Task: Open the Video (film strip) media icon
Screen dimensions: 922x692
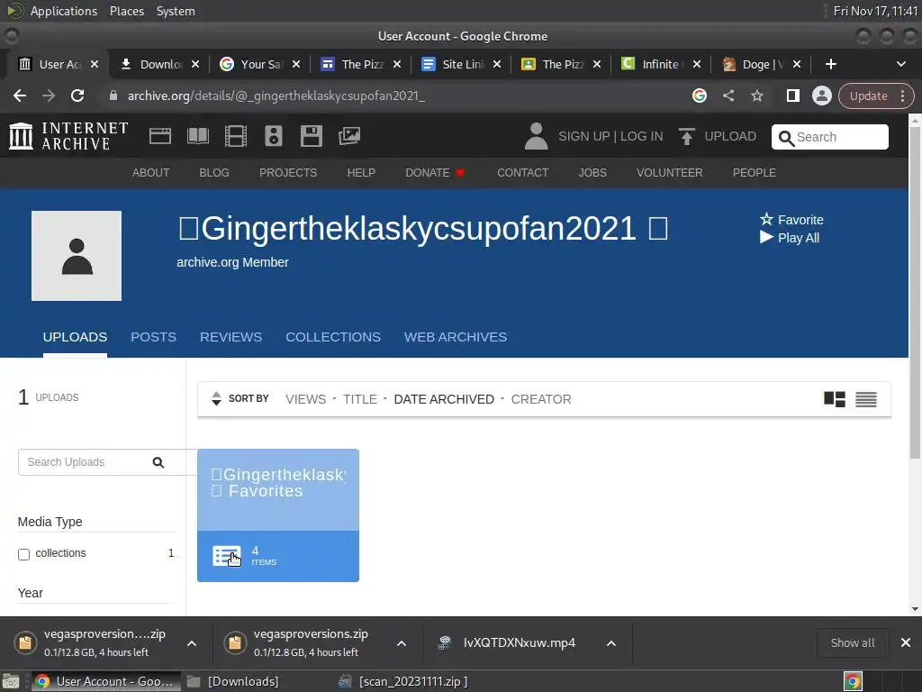Action: pos(236,136)
